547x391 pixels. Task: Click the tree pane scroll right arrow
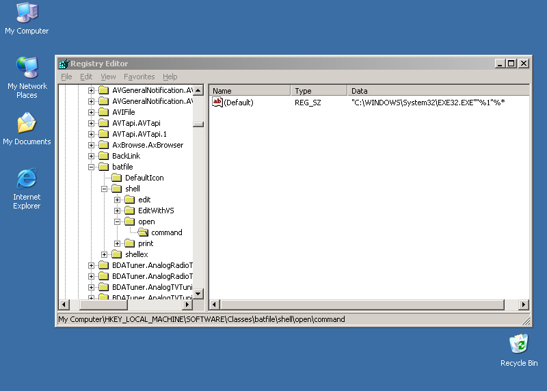tap(187, 304)
